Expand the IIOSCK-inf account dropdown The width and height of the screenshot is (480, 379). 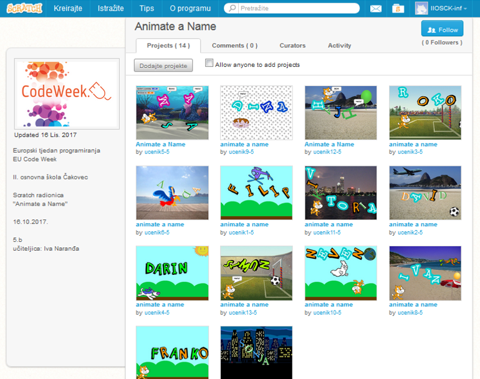pyautogui.click(x=449, y=9)
